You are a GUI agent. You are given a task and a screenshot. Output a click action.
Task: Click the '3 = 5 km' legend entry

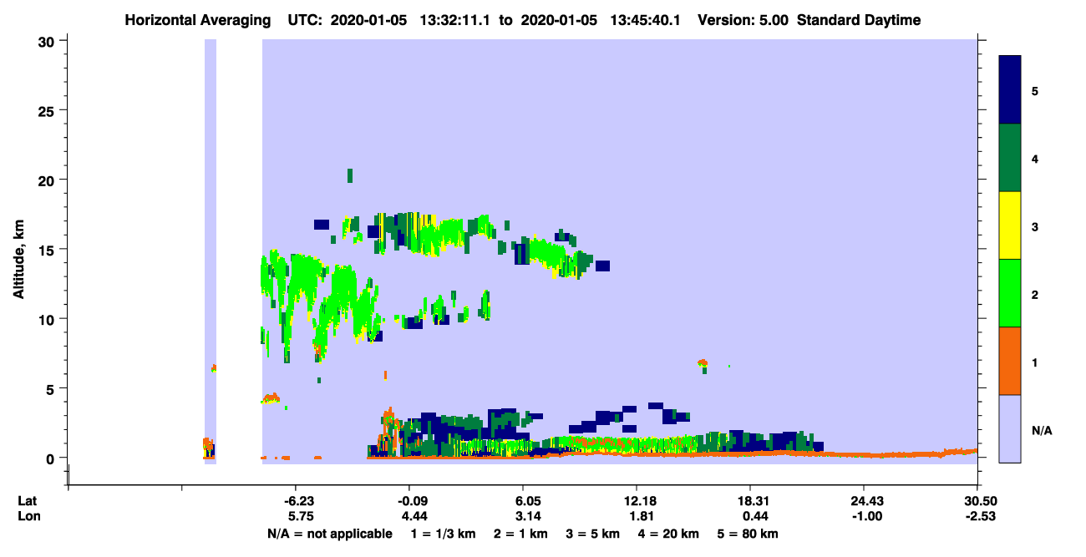click(x=594, y=534)
